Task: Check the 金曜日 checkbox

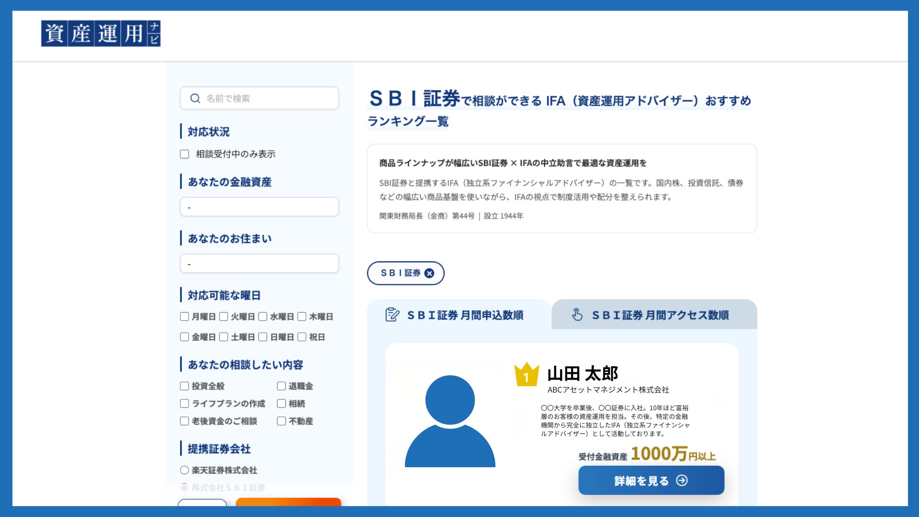Action: click(x=184, y=337)
